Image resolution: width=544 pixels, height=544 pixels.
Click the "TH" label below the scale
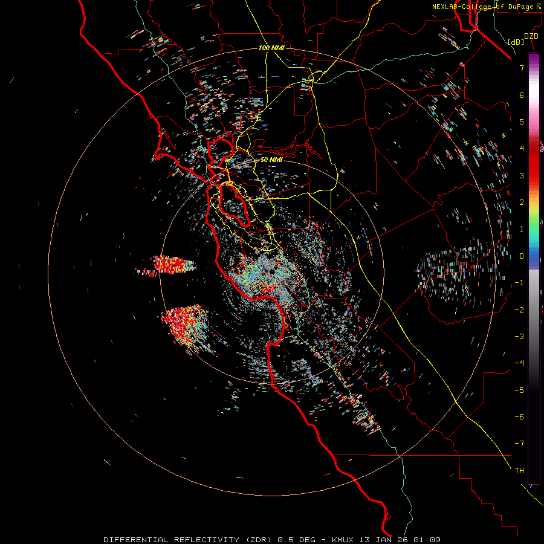pyautogui.click(x=519, y=471)
